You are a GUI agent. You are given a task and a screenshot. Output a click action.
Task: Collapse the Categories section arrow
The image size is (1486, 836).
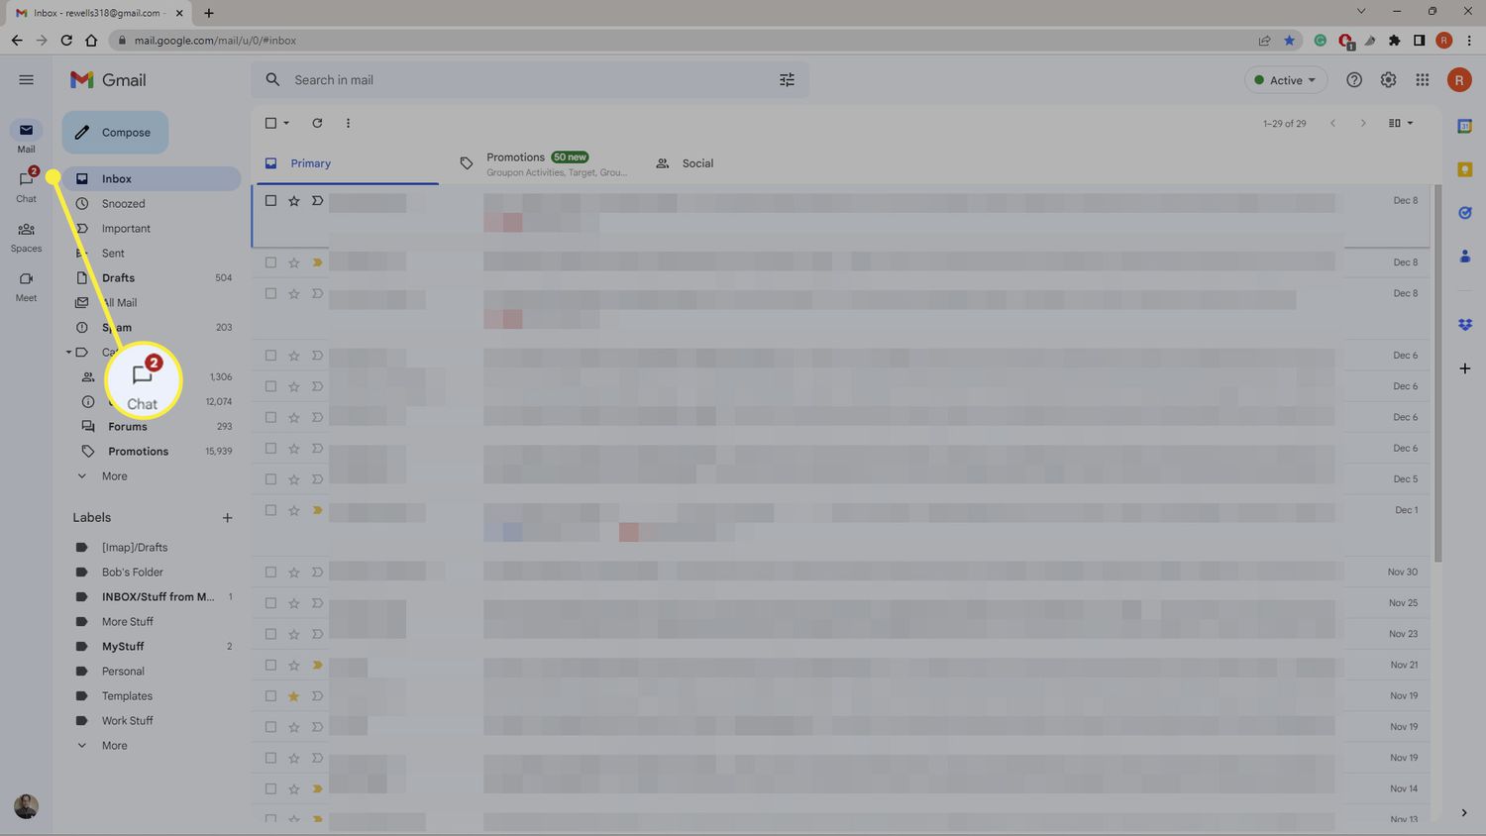pyautogui.click(x=69, y=352)
